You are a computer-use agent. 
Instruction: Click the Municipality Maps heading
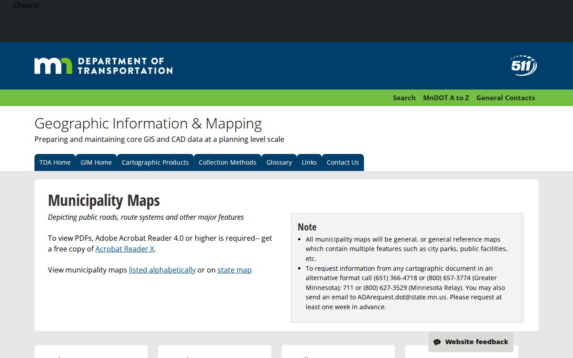pyautogui.click(x=104, y=200)
